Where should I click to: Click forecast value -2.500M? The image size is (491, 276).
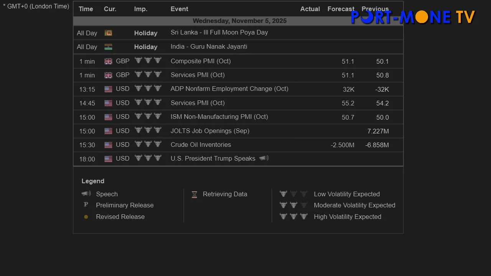click(x=343, y=145)
